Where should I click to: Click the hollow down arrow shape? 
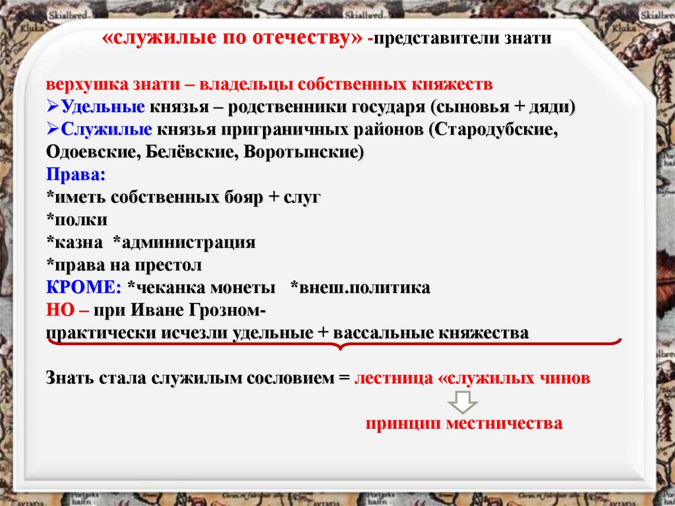pyautogui.click(x=463, y=402)
